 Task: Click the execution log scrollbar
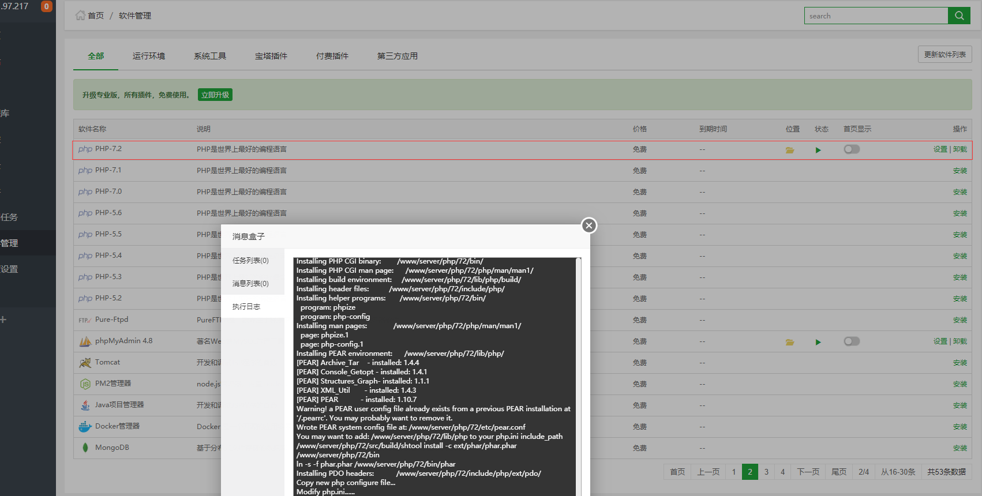(578, 377)
